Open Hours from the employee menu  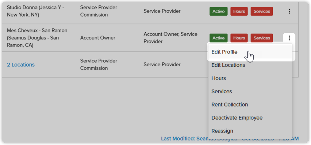click(250, 78)
